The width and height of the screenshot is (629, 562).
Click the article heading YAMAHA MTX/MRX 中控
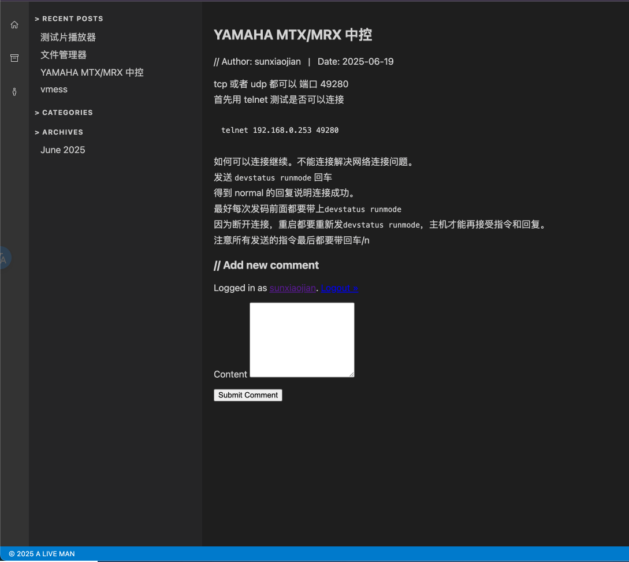pyautogui.click(x=293, y=35)
